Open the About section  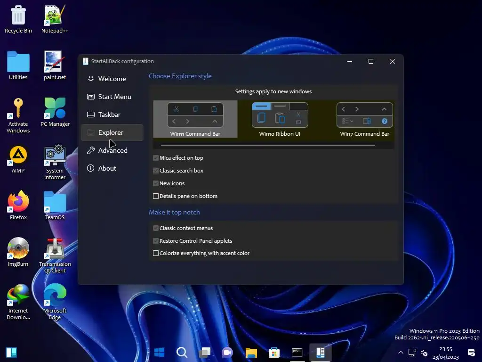coord(112,168)
